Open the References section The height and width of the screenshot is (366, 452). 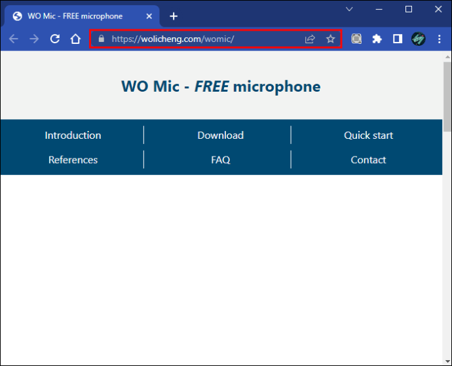click(x=73, y=160)
